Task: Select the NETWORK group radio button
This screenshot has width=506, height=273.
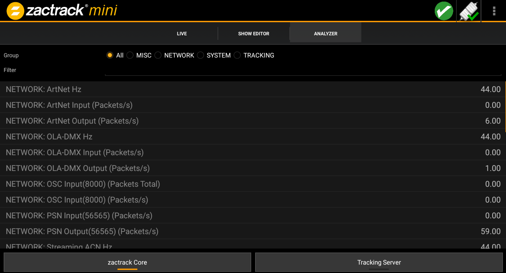Action: click(158, 55)
